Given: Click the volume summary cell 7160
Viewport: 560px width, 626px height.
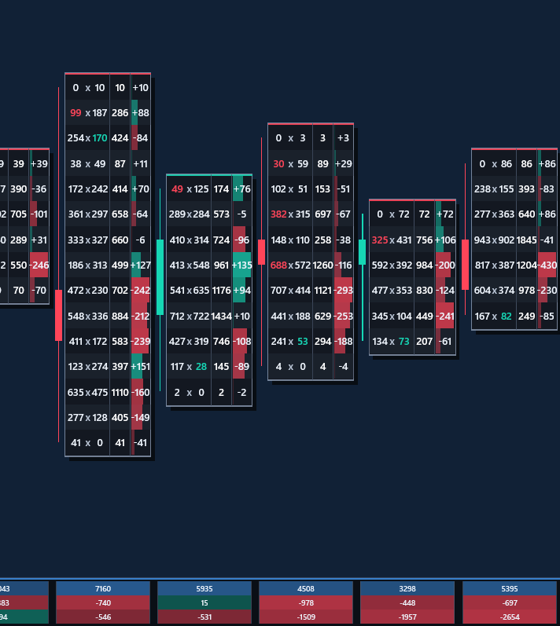Looking at the screenshot, I should (103, 588).
